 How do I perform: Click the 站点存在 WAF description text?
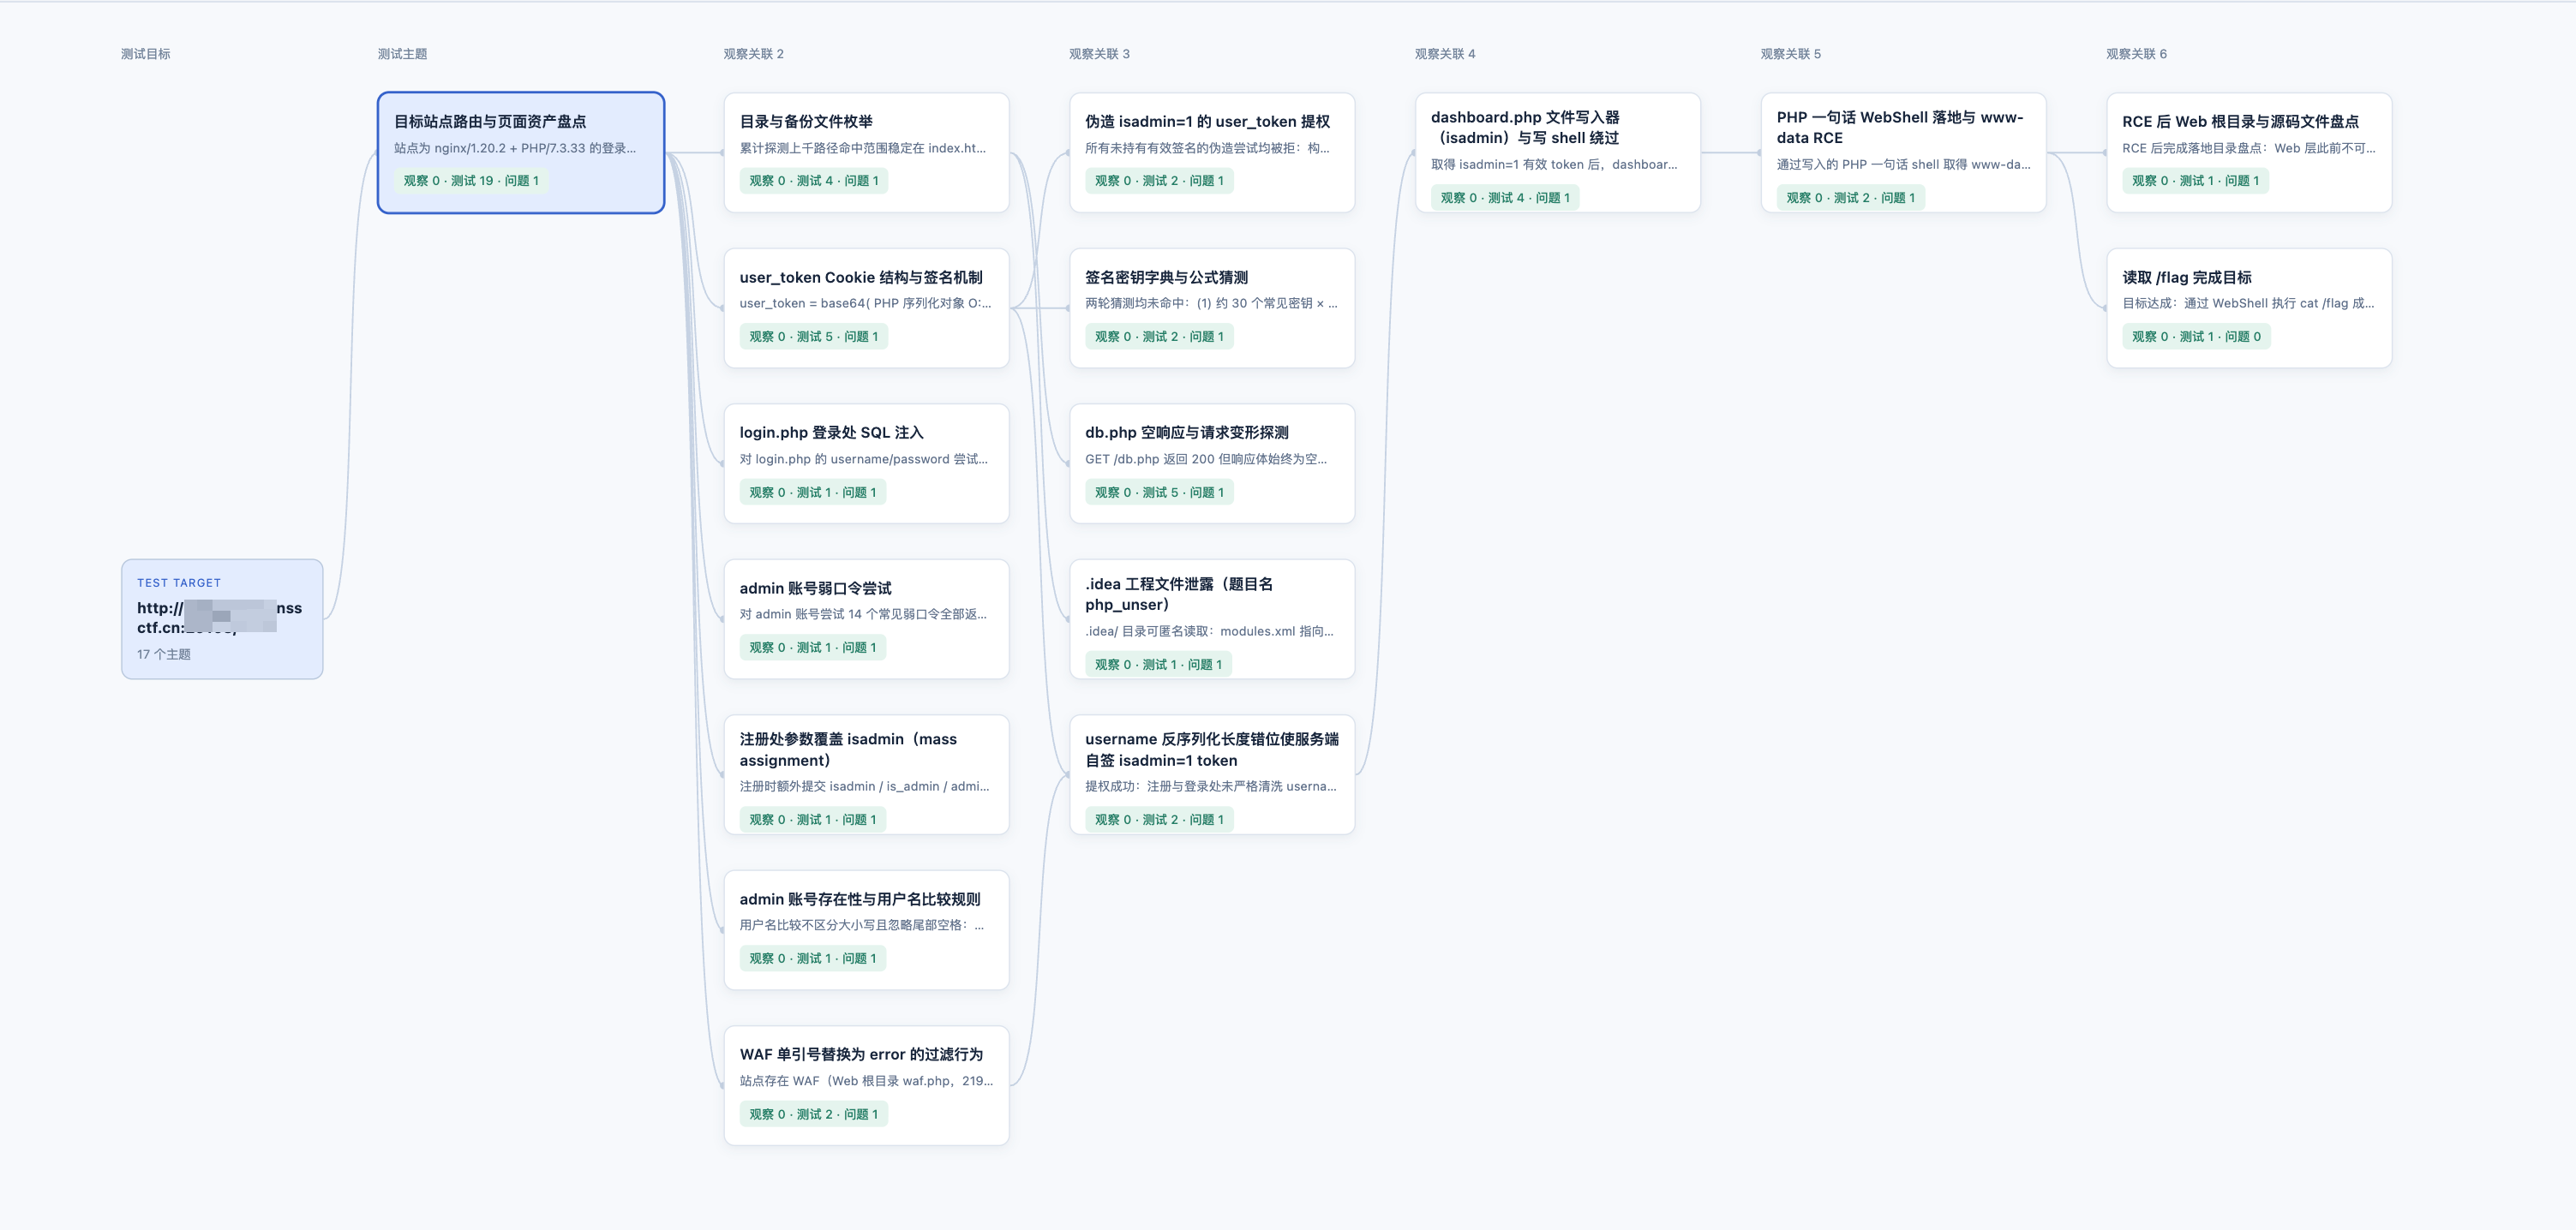[x=867, y=1080]
